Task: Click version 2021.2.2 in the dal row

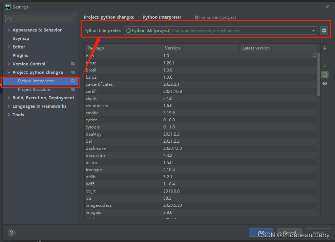Action: 171,141
